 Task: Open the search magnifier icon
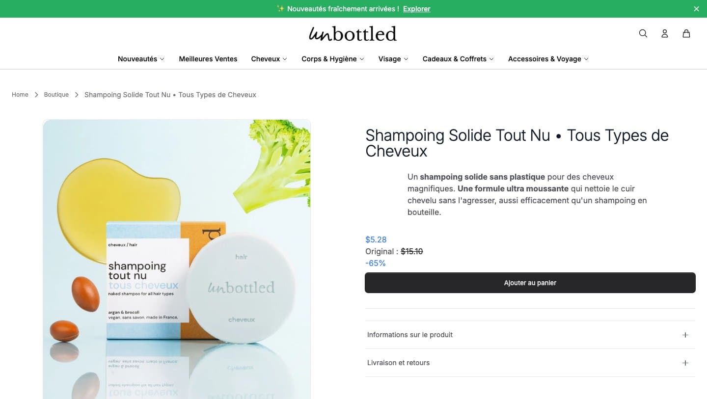point(643,33)
